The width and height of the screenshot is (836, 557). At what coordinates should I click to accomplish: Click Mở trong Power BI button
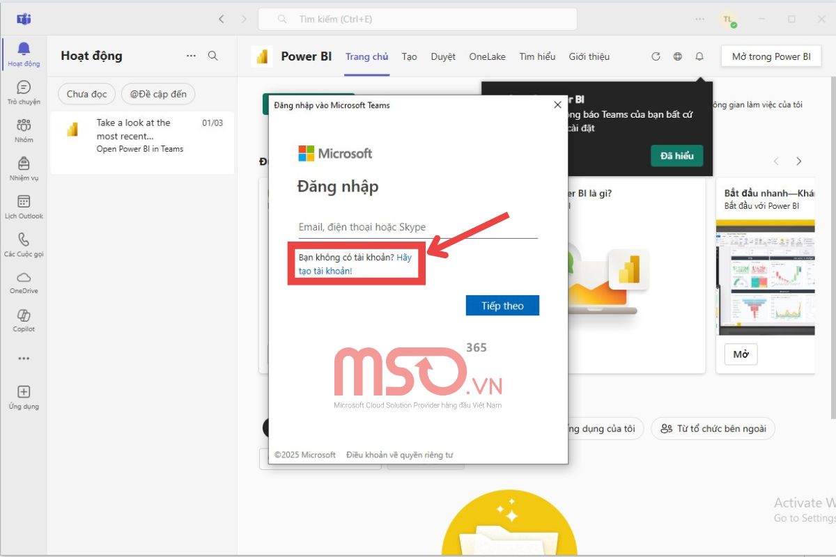click(x=771, y=57)
